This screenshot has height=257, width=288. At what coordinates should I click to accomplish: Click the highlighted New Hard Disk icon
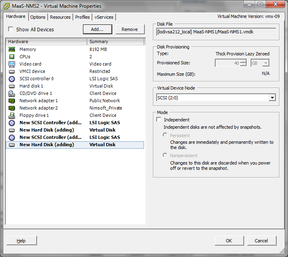(x=12, y=145)
